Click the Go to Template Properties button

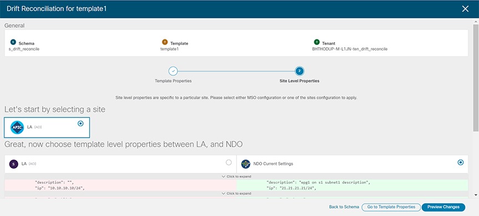click(x=391, y=207)
